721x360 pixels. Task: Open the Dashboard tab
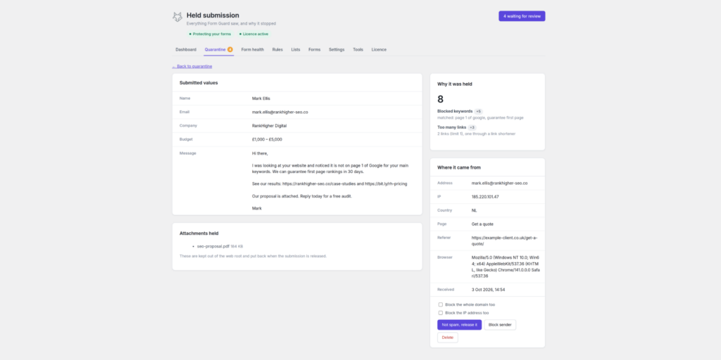pyautogui.click(x=186, y=50)
